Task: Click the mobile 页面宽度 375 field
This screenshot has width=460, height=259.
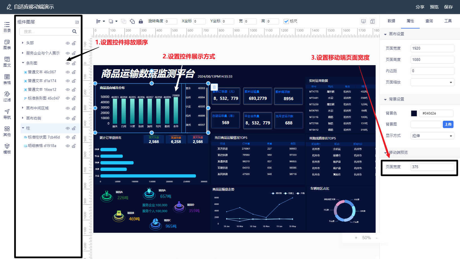Action: [432, 167]
